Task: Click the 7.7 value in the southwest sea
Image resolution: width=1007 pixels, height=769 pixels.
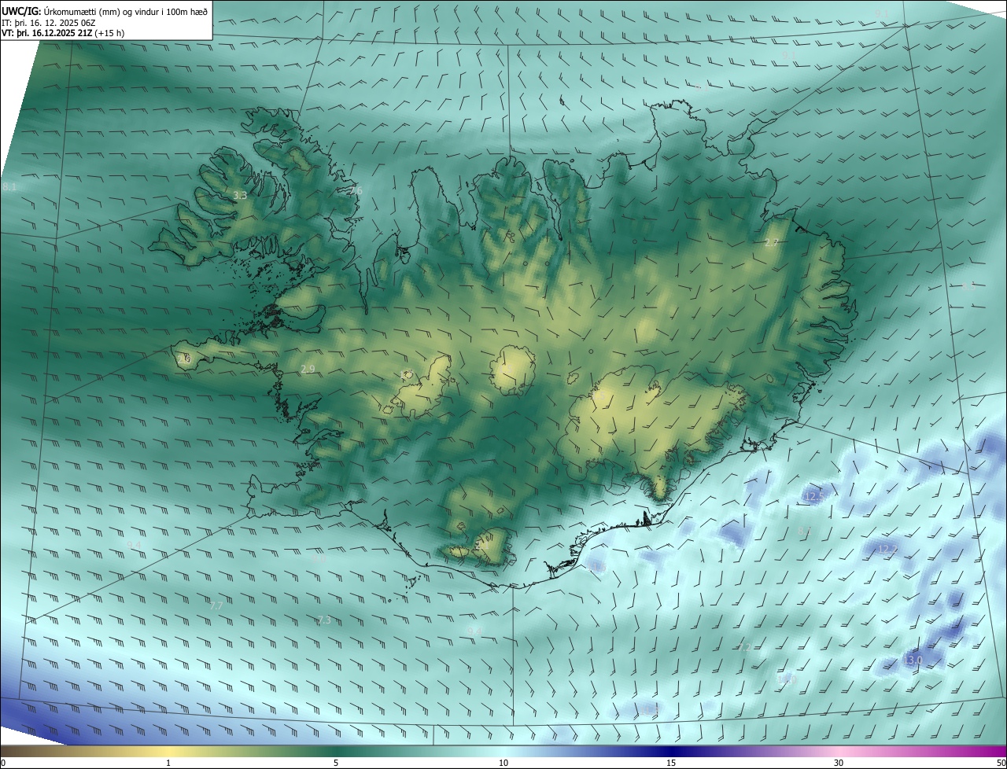Action: tap(216, 605)
